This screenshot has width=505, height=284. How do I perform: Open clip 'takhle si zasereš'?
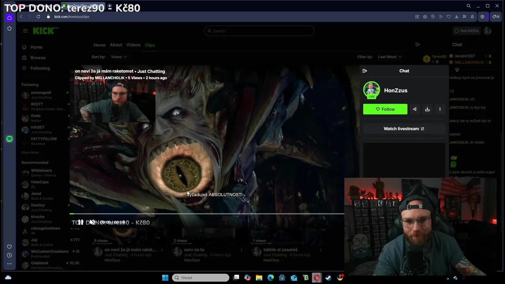point(281,250)
